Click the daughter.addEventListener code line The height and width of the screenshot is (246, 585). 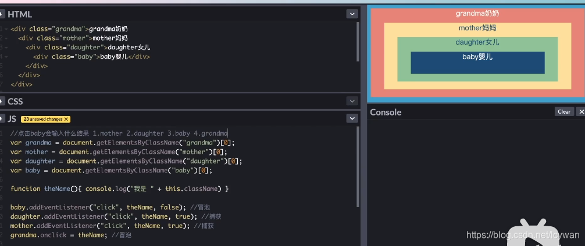pyautogui.click(x=116, y=216)
